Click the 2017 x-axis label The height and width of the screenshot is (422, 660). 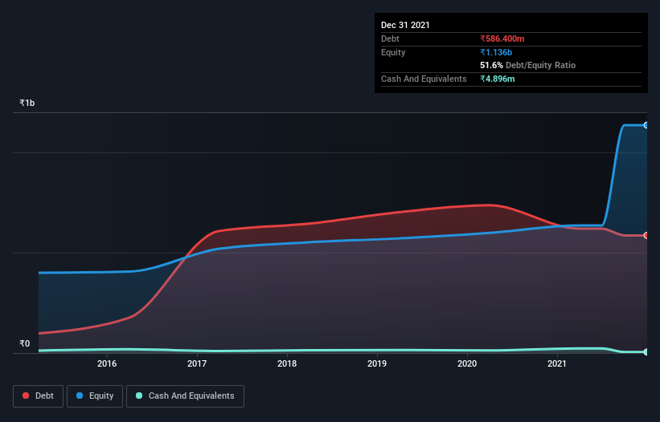[x=197, y=363]
